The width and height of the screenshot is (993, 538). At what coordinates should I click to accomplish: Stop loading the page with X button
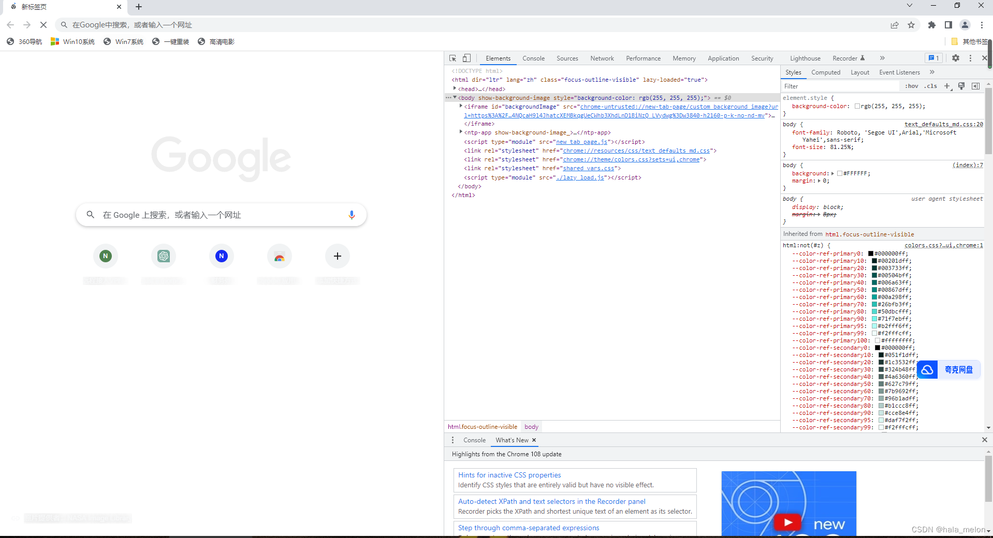pos(43,25)
